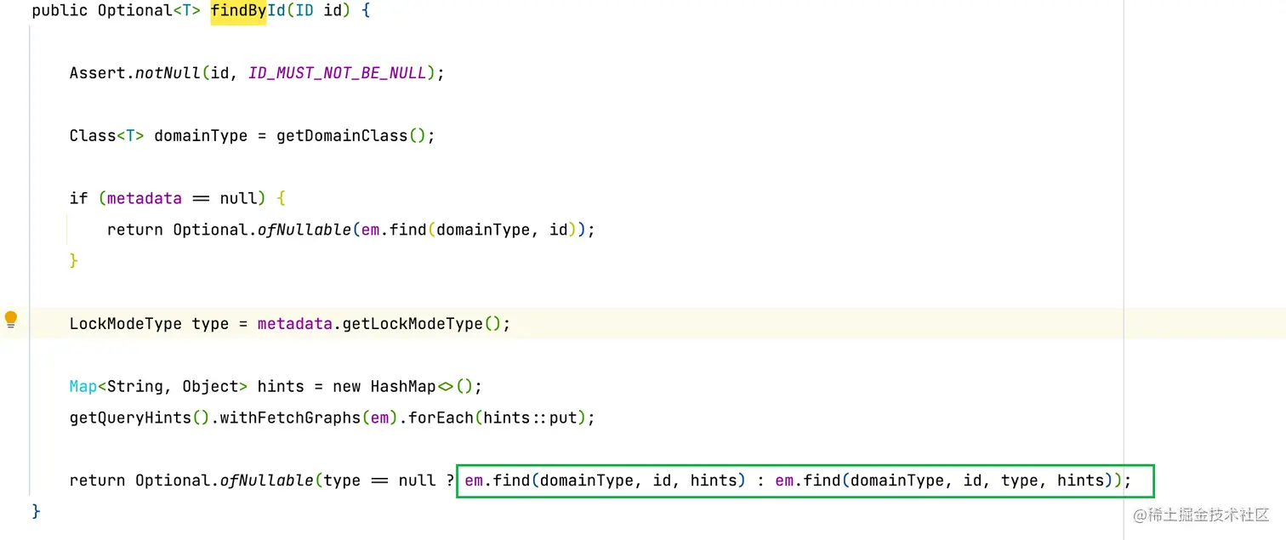This screenshot has height=540, width=1286.
Task: Click 'public' keyword in method signature
Action: 60,12
